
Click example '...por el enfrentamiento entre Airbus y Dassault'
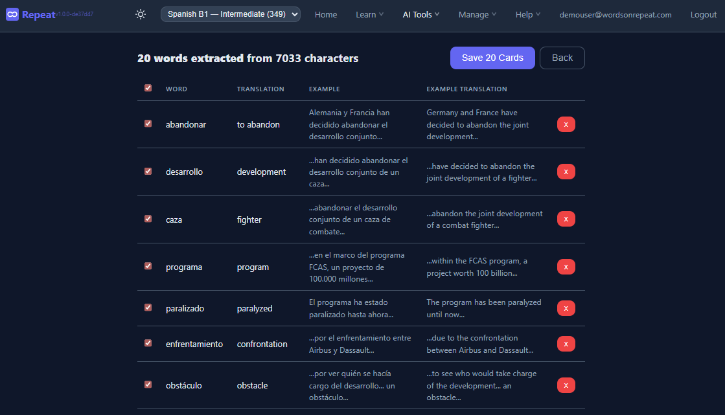click(360, 344)
